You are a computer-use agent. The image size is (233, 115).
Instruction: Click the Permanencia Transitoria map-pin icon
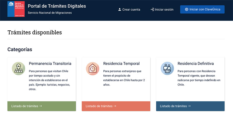18,69
